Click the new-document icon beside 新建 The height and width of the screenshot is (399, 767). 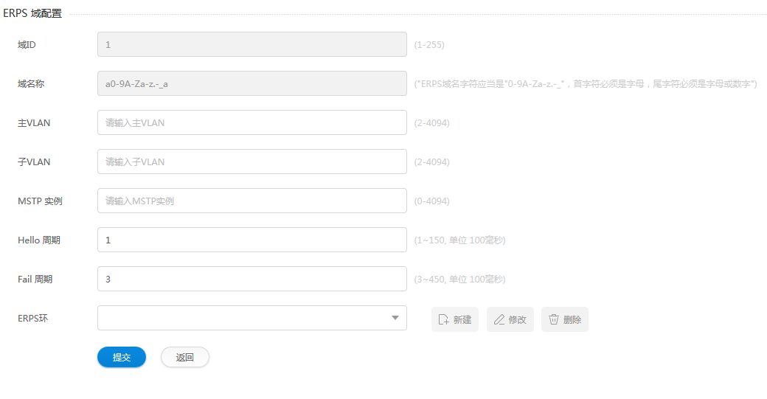[x=443, y=320]
